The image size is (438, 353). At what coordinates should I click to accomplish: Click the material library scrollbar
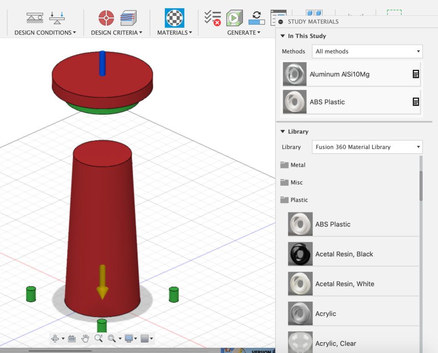pyautogui.click(x=421, y=186)
